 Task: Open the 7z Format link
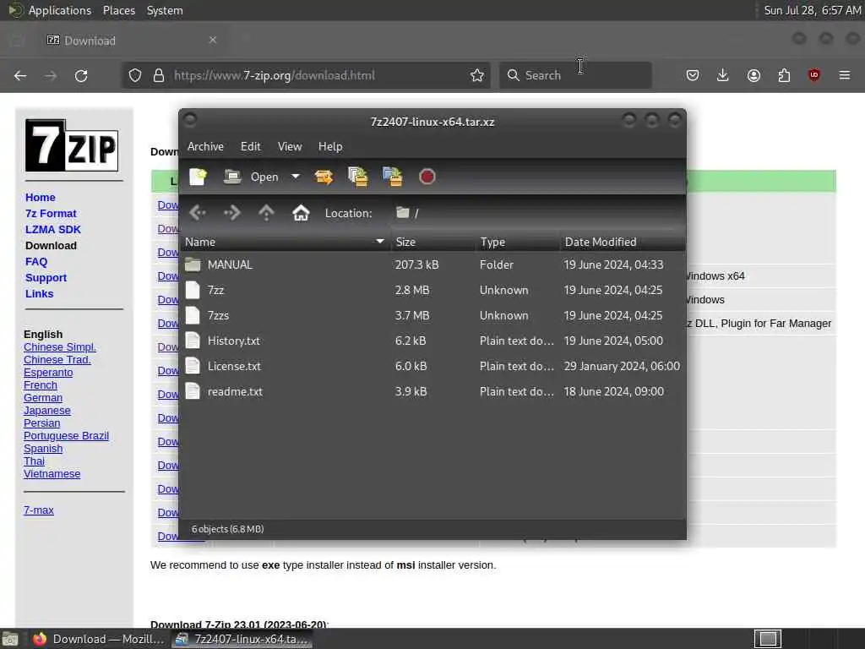click(x=51, y=213)
